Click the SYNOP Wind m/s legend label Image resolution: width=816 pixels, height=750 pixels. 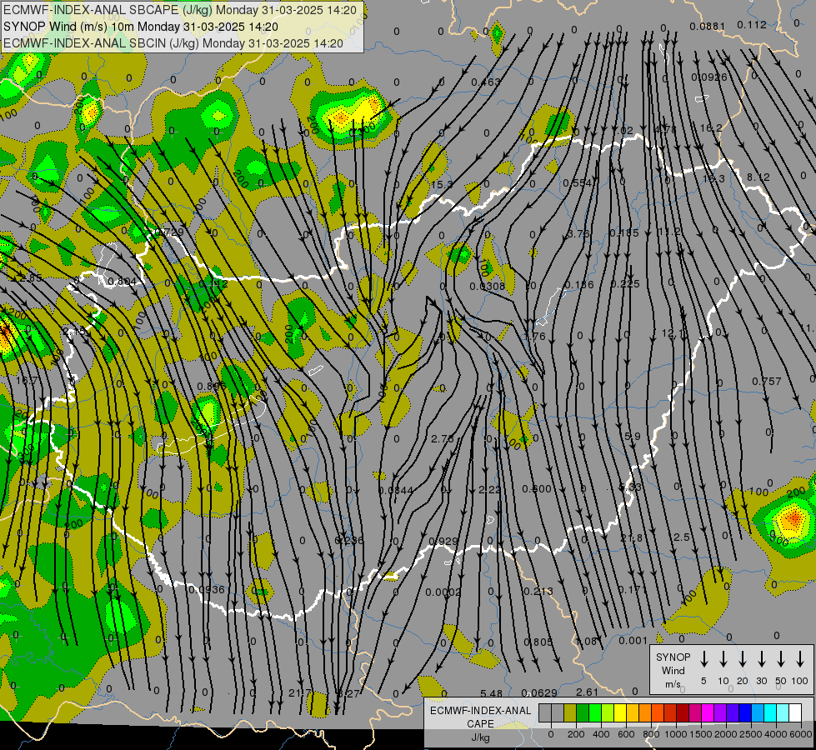673,670
